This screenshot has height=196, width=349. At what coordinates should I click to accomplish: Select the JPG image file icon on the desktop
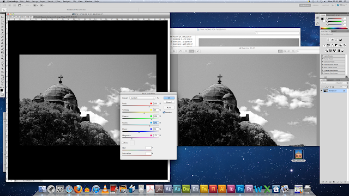click(x=298, y=154)
